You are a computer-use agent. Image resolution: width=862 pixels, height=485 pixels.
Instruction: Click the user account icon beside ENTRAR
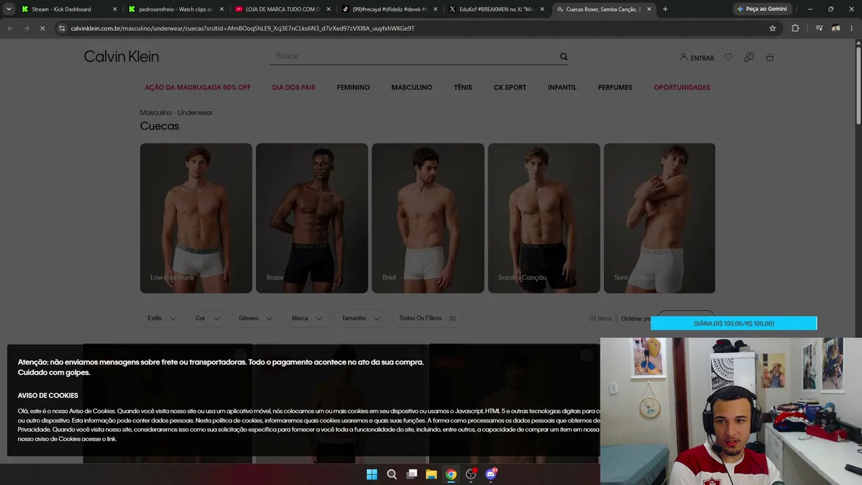point(684,57)
